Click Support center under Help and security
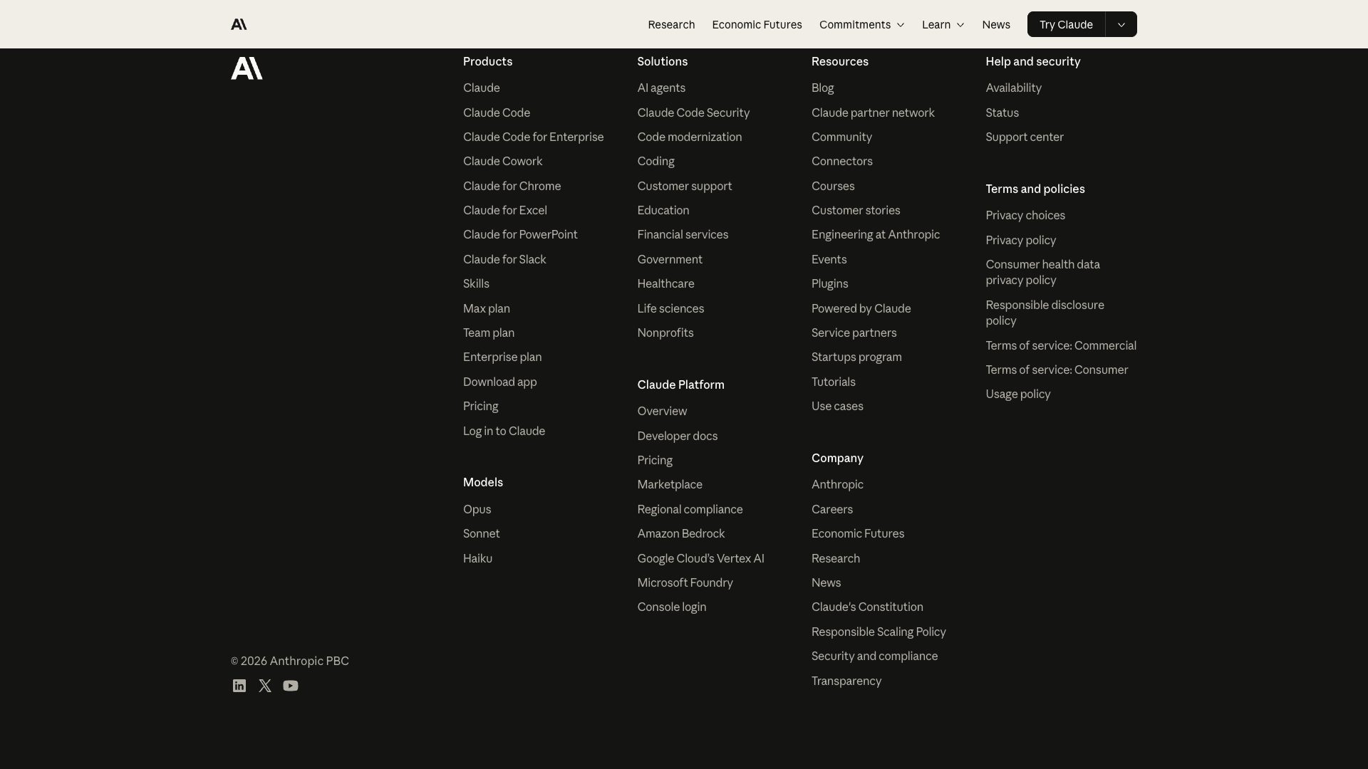 coord(1025,137)
